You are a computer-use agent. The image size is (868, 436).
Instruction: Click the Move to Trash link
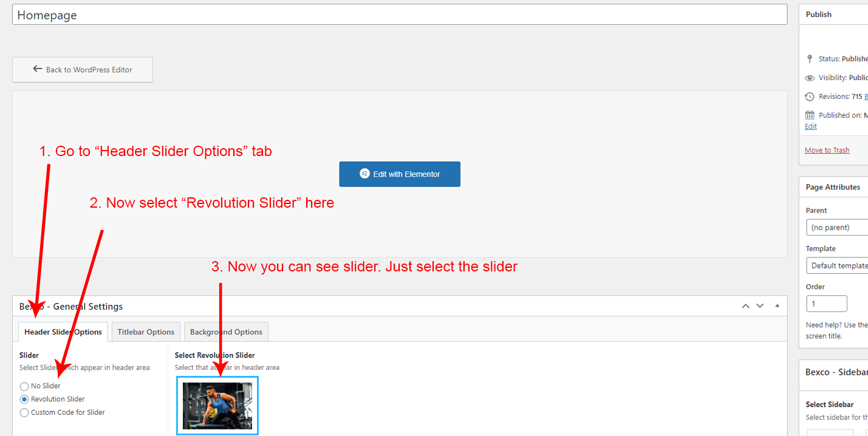point(827,150)
